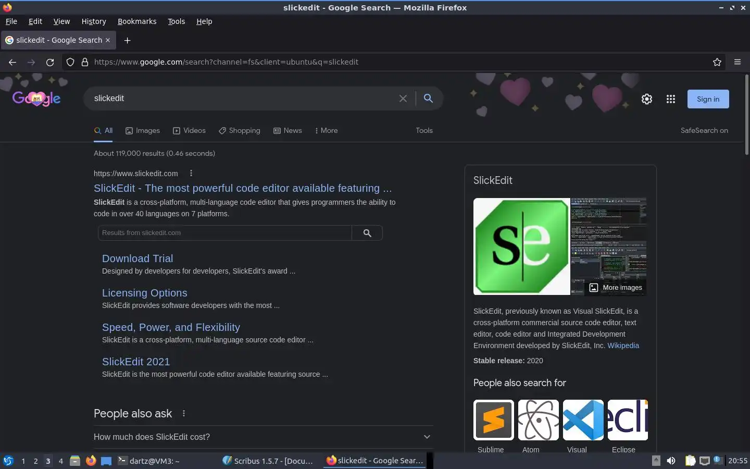
Task: Go back using the browser back arrow
Action: 12,62
